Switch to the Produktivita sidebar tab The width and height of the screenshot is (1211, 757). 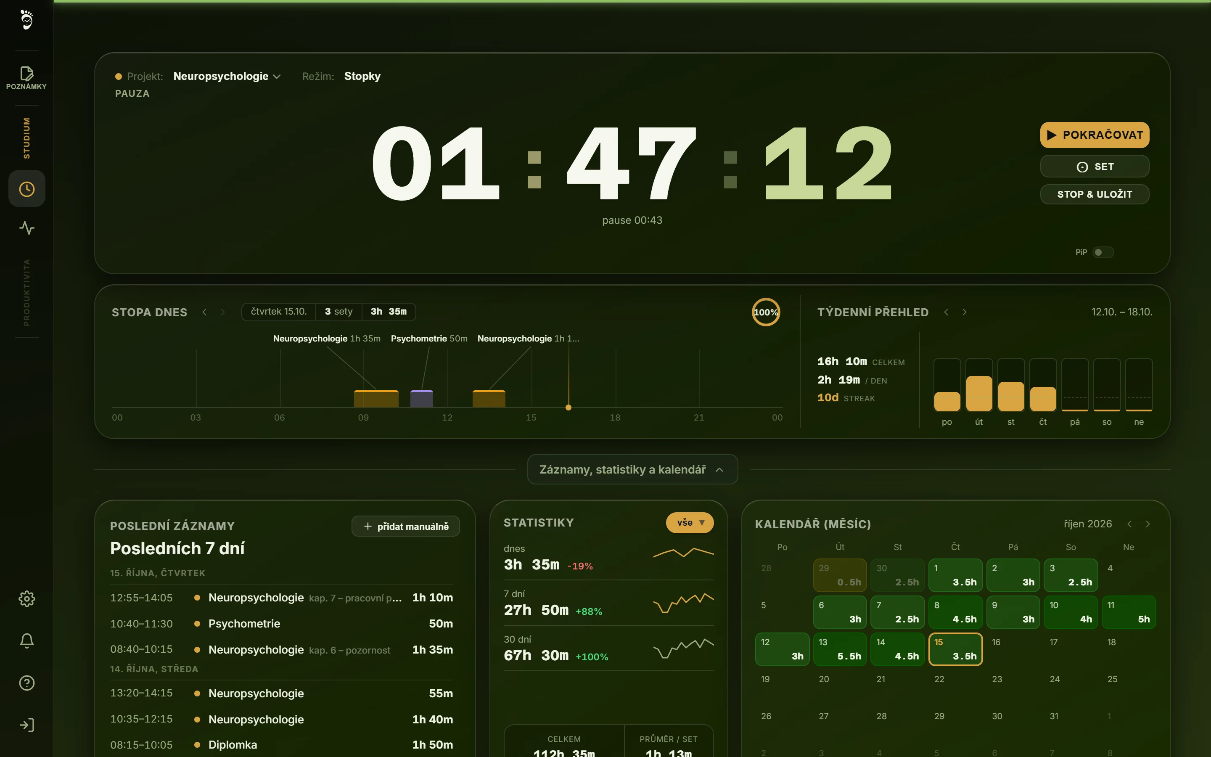pos(26,292)
